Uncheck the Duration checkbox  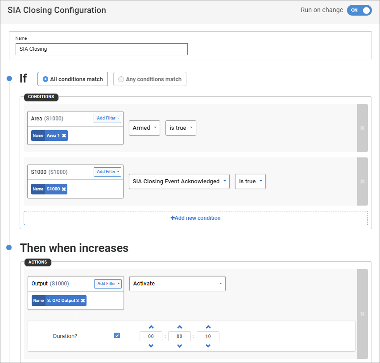[x=117, y=335]
